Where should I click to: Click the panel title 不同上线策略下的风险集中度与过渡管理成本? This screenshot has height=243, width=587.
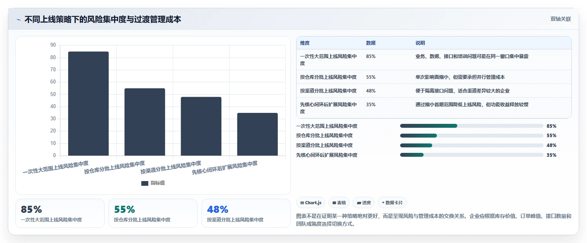103,19
